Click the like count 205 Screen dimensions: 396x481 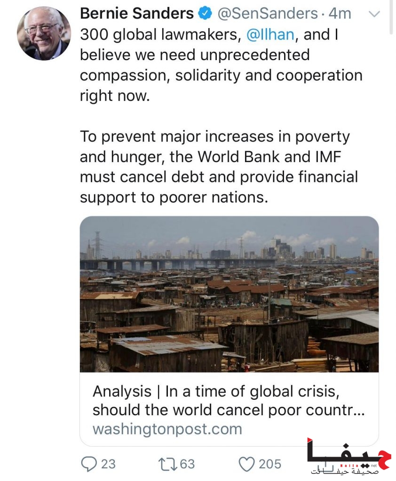click(x=270, y=464)
